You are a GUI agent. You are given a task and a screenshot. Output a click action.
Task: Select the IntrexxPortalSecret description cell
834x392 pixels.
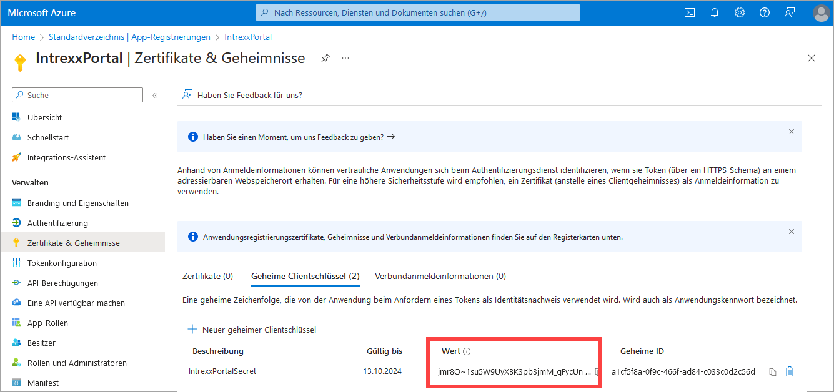click(x=222, y=371)
